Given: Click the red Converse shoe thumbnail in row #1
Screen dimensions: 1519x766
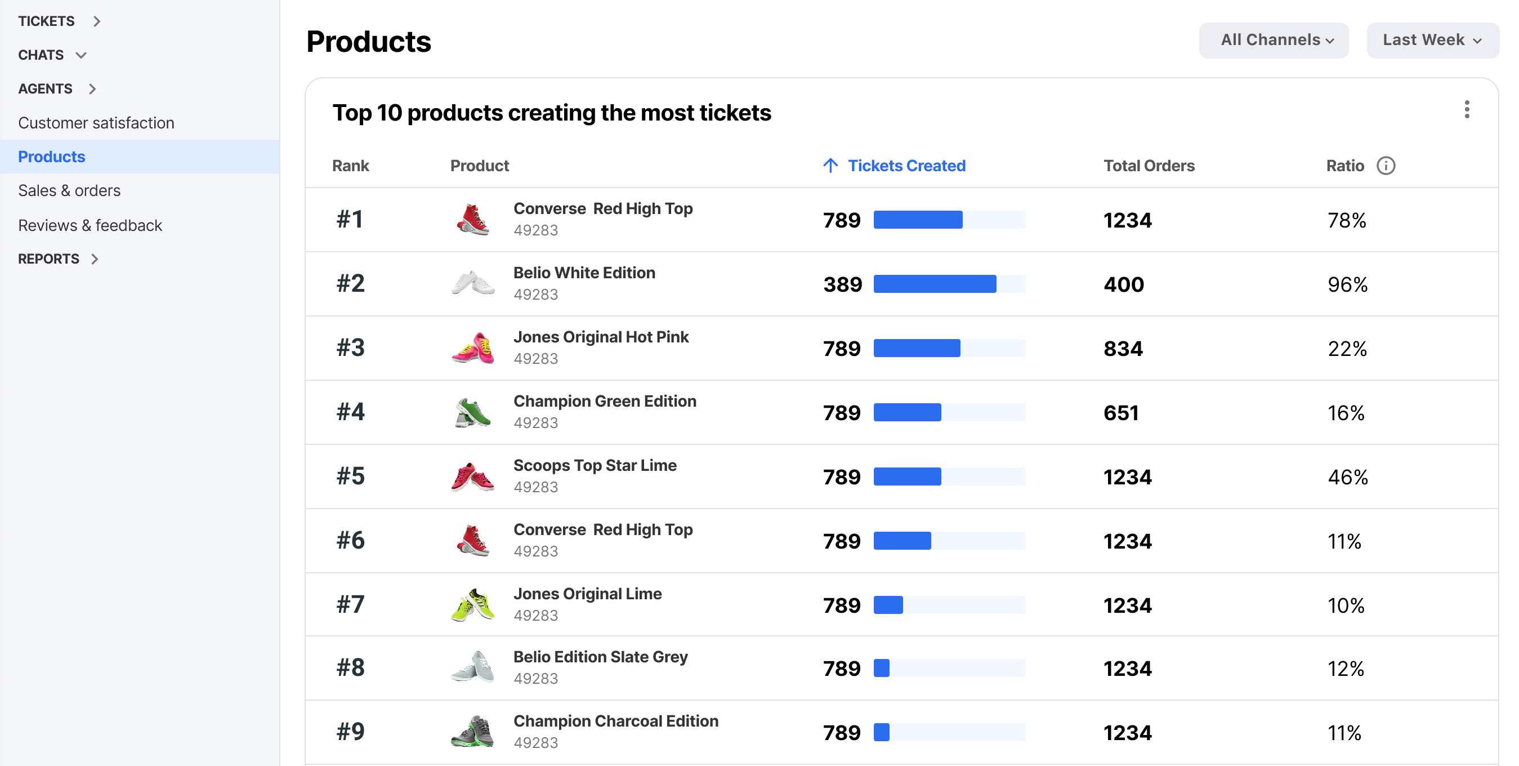Looking at the screenshot, I should click(x=472, y=219).
